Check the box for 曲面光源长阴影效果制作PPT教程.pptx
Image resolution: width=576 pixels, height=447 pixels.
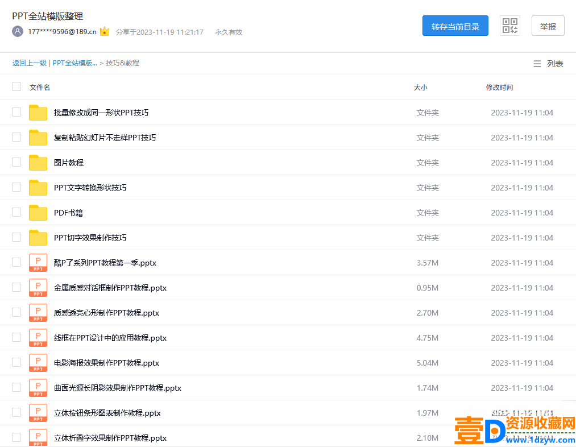16,387
